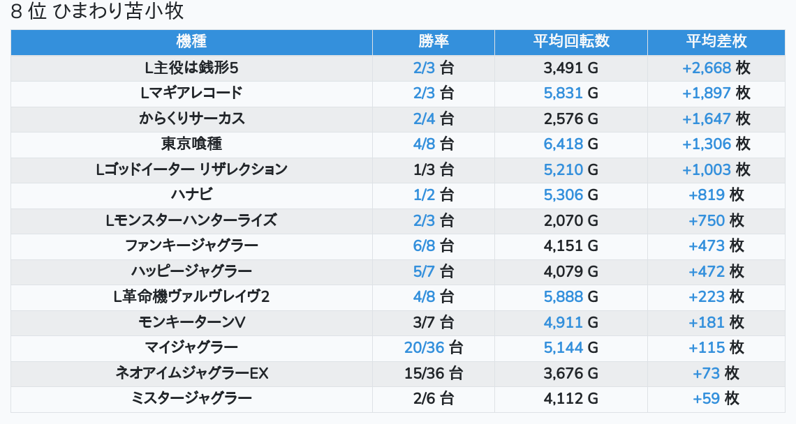Click the 5,831 average spins link
Image resolution: width=796 pixels, height=424 pixels.
563,93
